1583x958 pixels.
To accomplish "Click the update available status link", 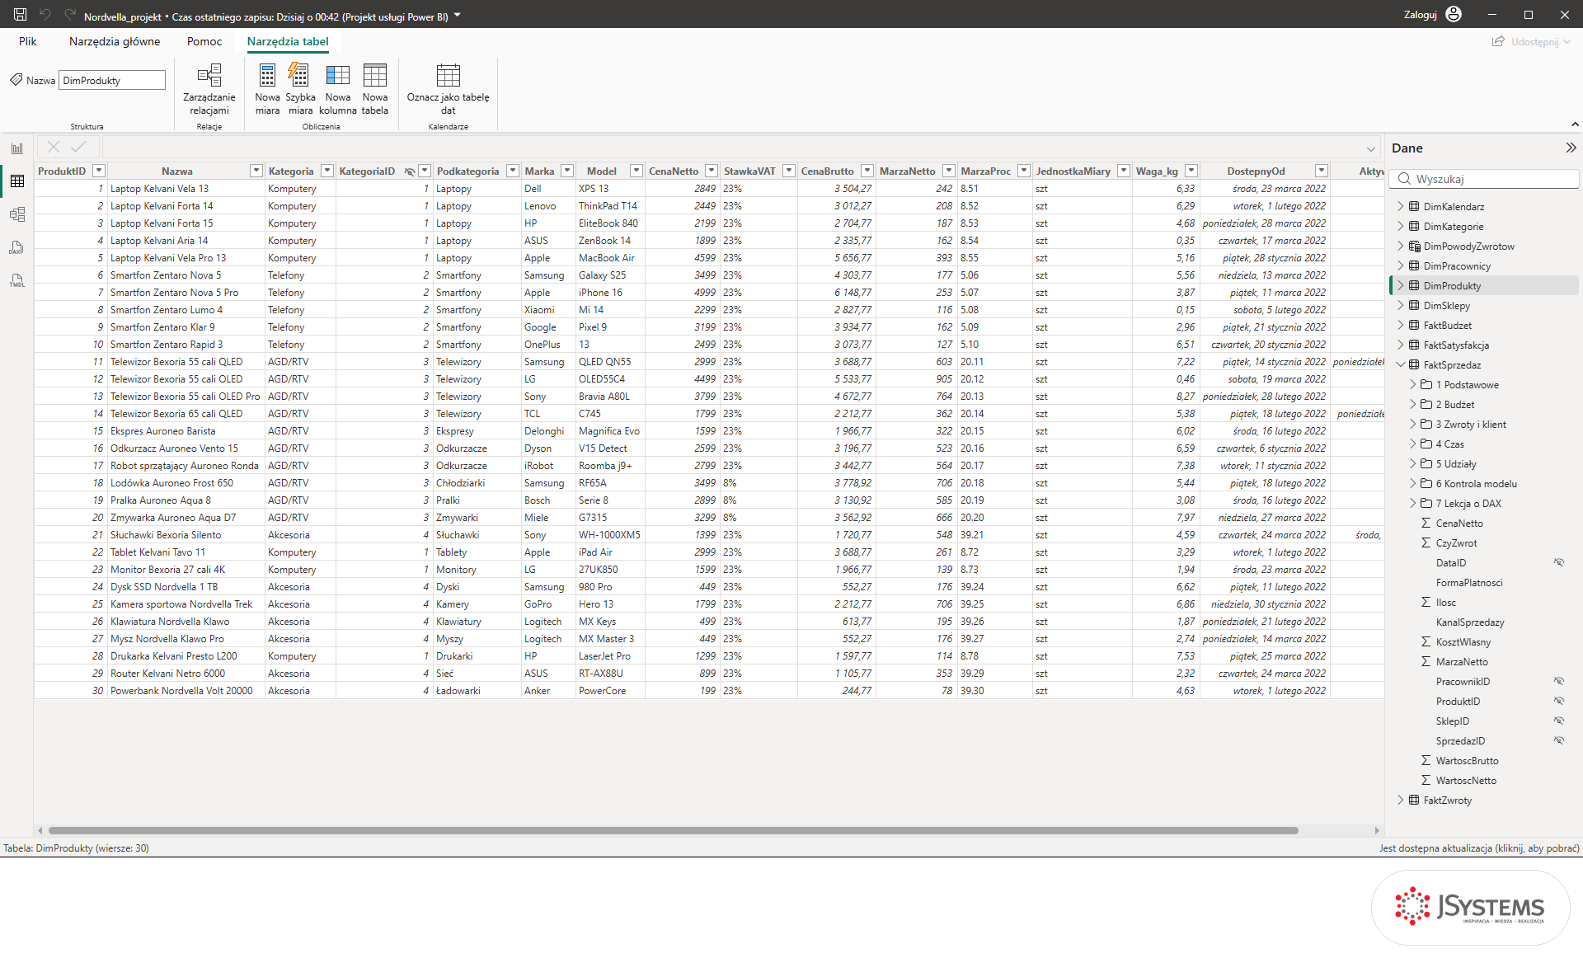I will 1479,848.
